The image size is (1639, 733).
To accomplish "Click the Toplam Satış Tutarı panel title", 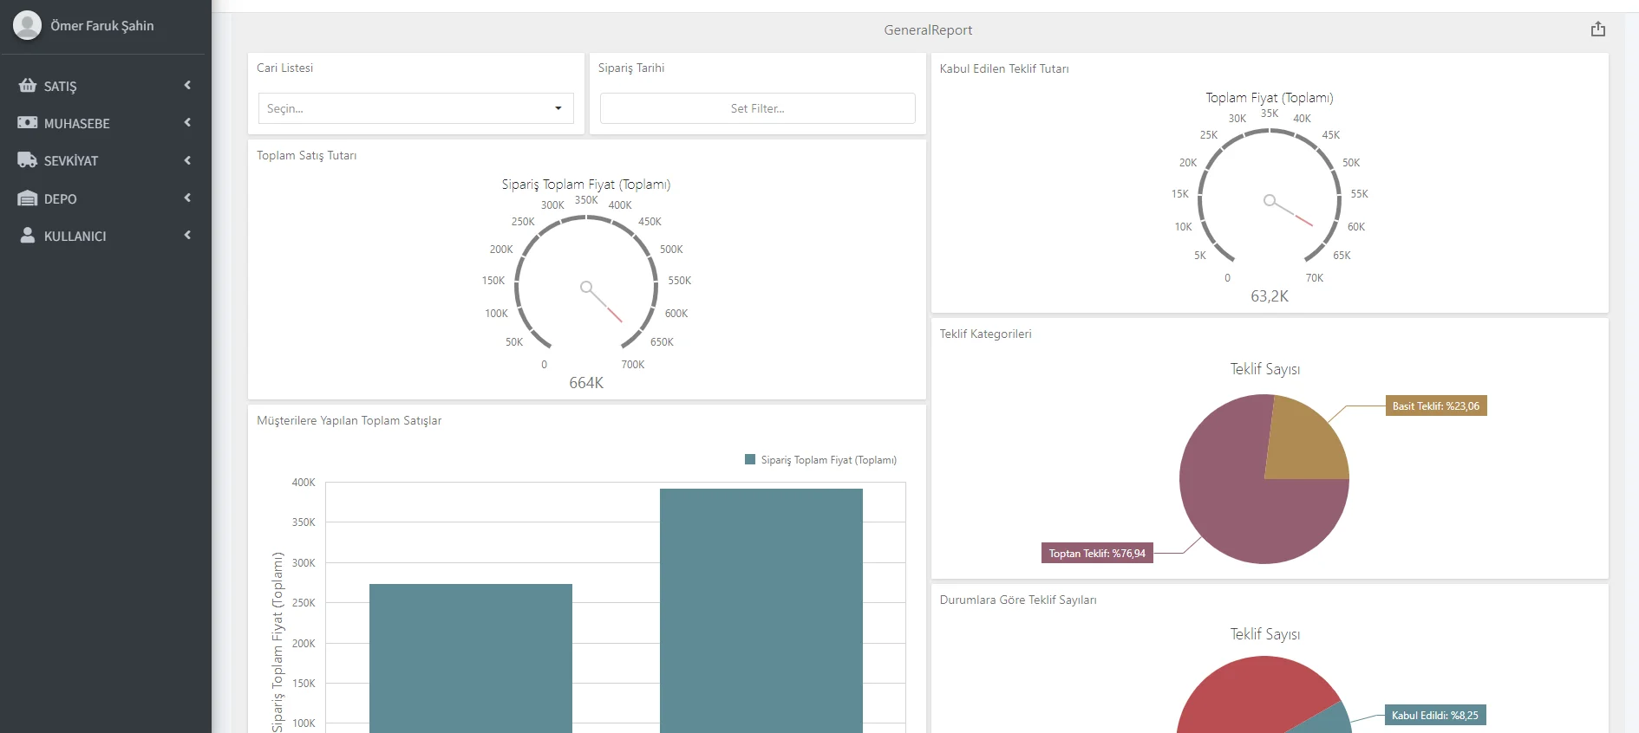I will coord(307,156).
